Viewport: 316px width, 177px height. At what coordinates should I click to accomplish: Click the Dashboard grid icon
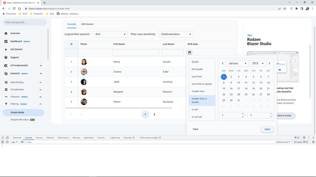[6, 42]
